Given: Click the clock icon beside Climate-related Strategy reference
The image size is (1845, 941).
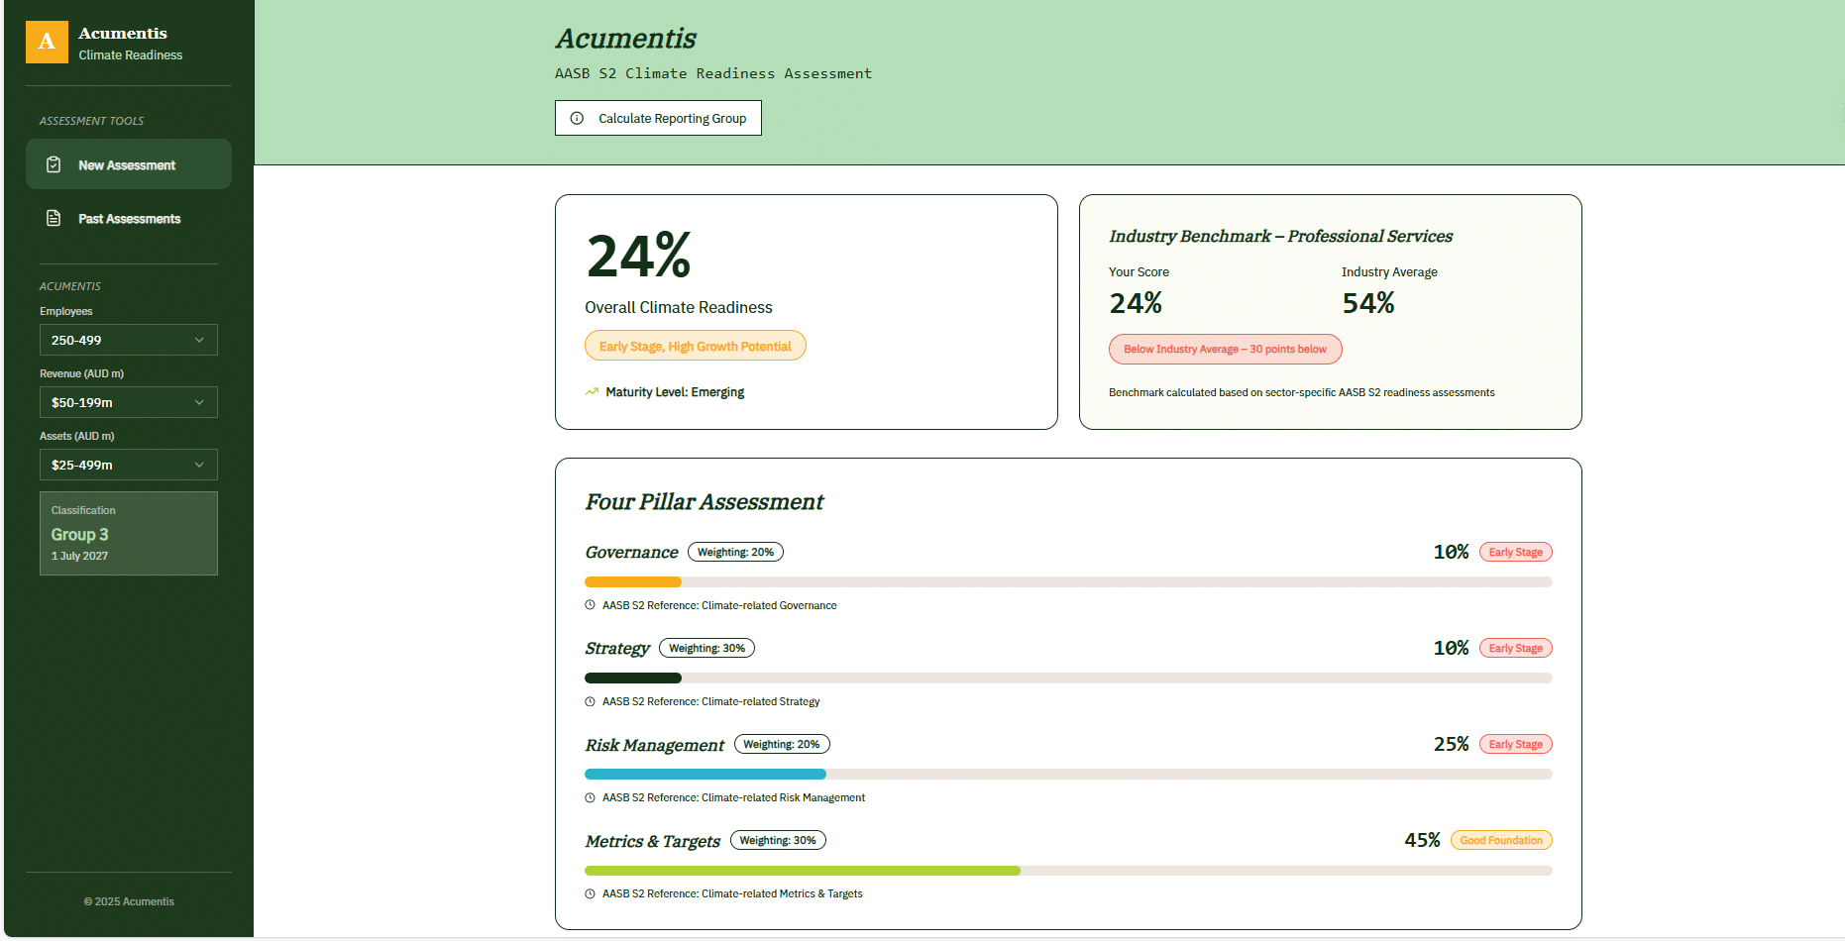Looking at the screenshot, I should [591, 701].
